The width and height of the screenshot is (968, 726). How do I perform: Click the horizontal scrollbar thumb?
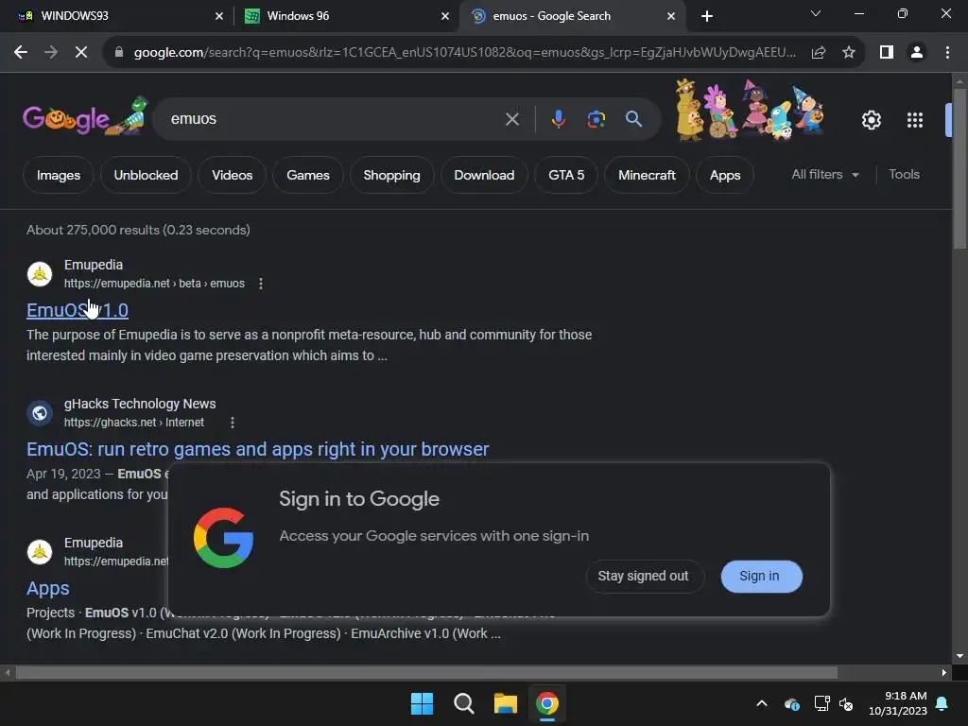pyautogui.click(x=426, y=672)
